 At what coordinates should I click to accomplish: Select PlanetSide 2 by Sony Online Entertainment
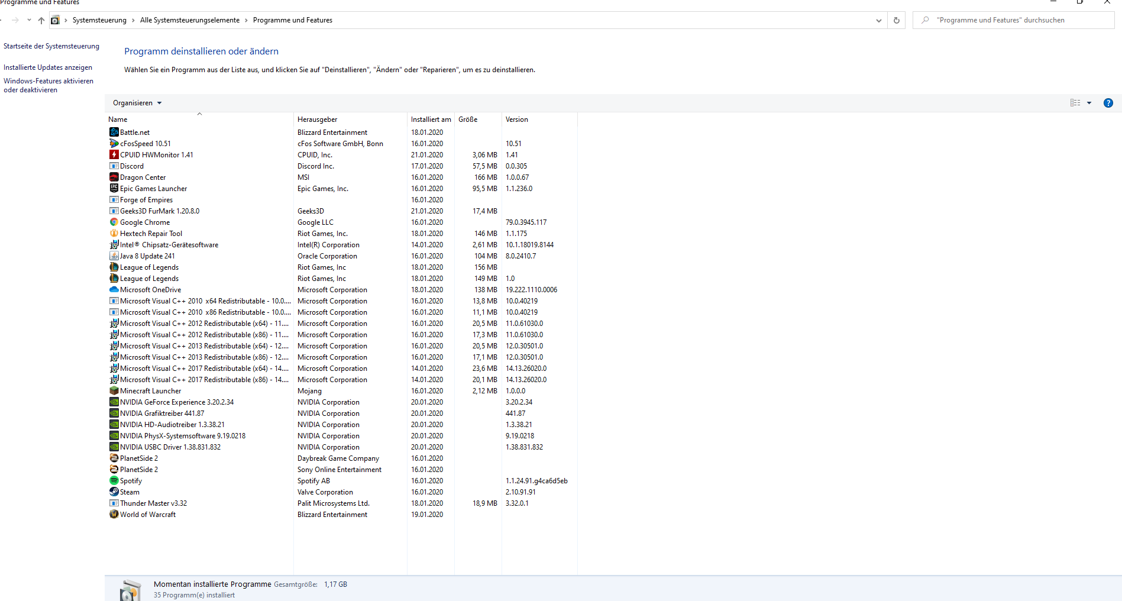point(342,469)
